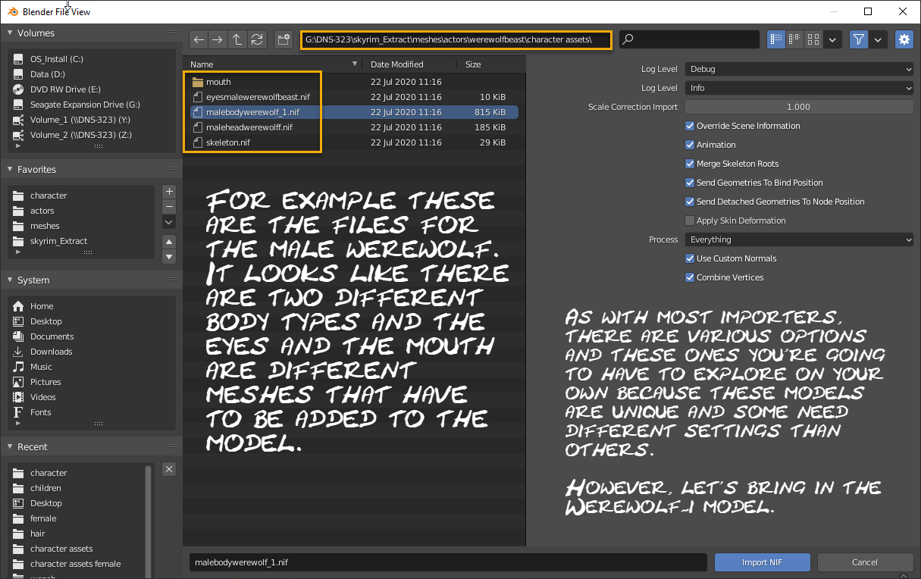The image size is (921, 579).
Task: Collapse the Volumes panel
Action: click(11, 33)
